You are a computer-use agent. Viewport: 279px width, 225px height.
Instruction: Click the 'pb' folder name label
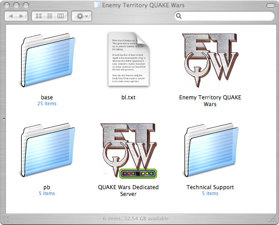47,187
